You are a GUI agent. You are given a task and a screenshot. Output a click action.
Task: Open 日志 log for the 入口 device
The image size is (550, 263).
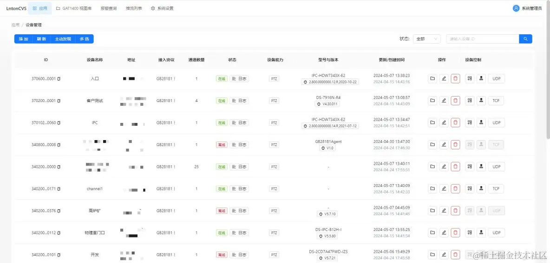pos(239,79)
